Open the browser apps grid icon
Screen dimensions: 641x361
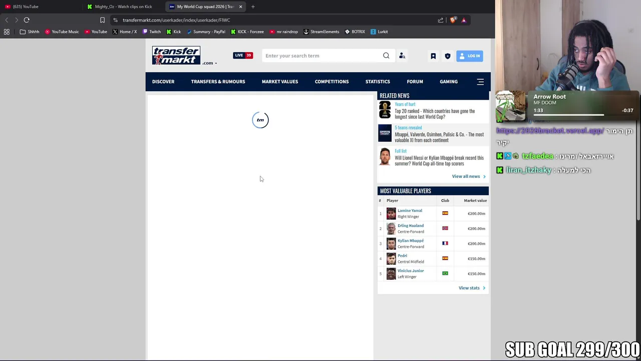[x=7, y=32]
